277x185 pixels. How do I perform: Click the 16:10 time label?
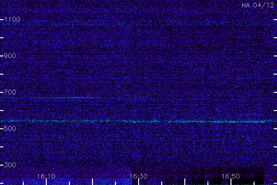coord(46,176)
